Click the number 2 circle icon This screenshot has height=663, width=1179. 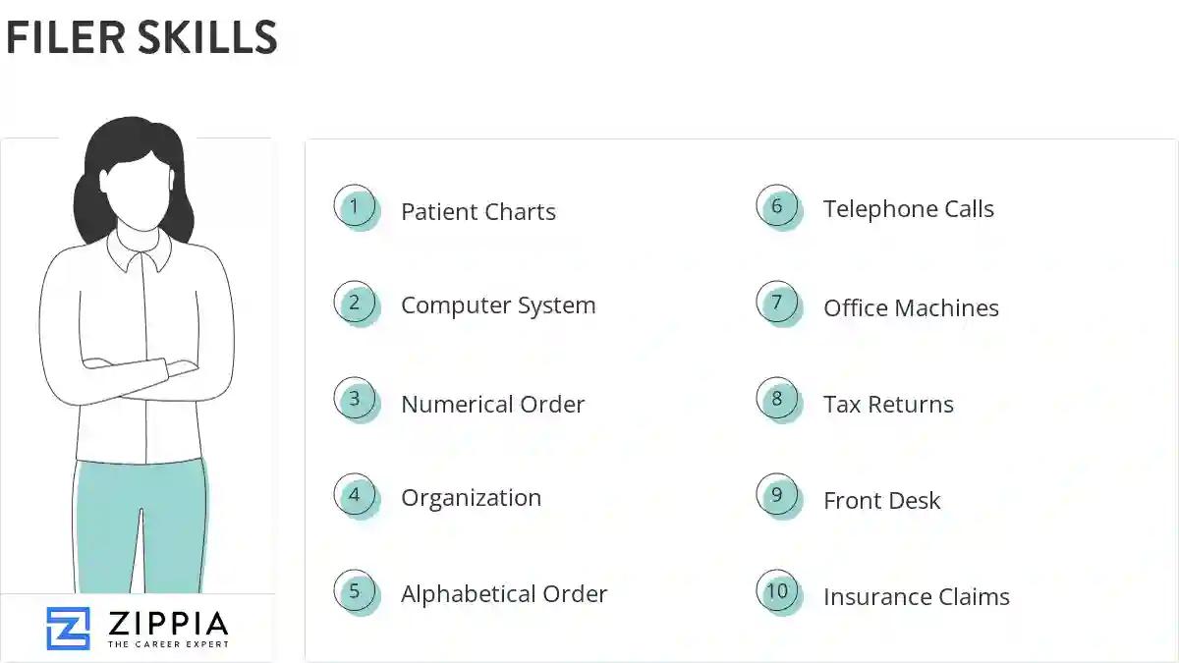click(x=355, y=303)
